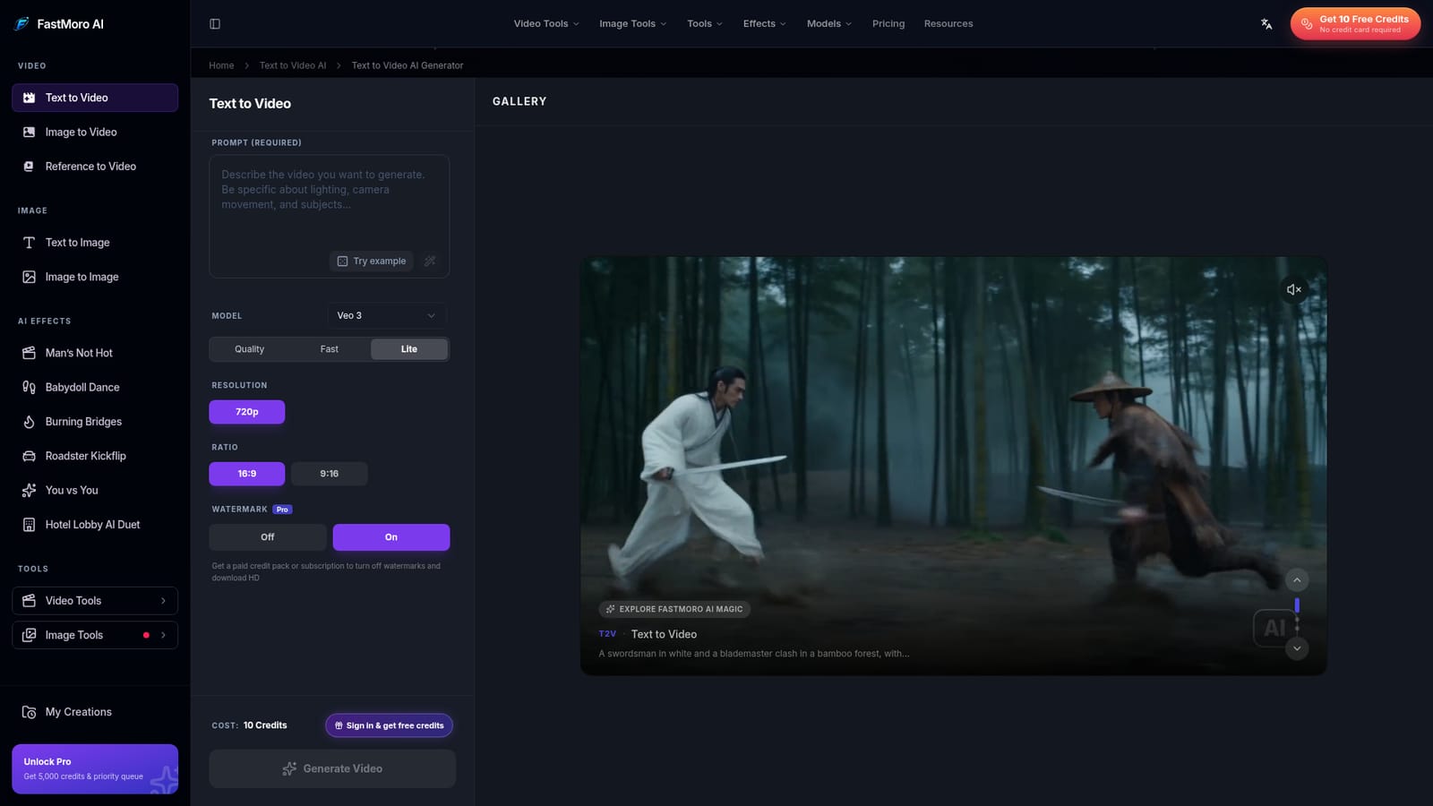Choose the 9:16 ratio
This screenshot has height=806, width=1433.
coord(330,474)
